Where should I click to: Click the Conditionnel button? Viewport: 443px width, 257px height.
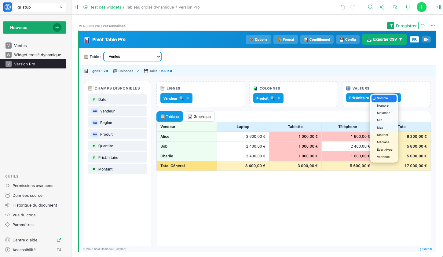pos(317,39)
